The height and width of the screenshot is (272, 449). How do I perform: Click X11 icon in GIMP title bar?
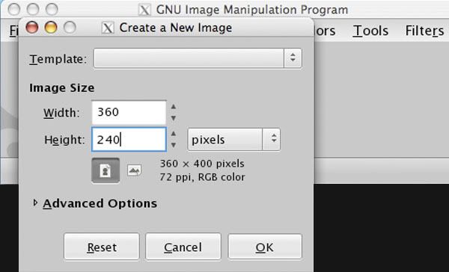pyautogui.click(x=144, y=10)
